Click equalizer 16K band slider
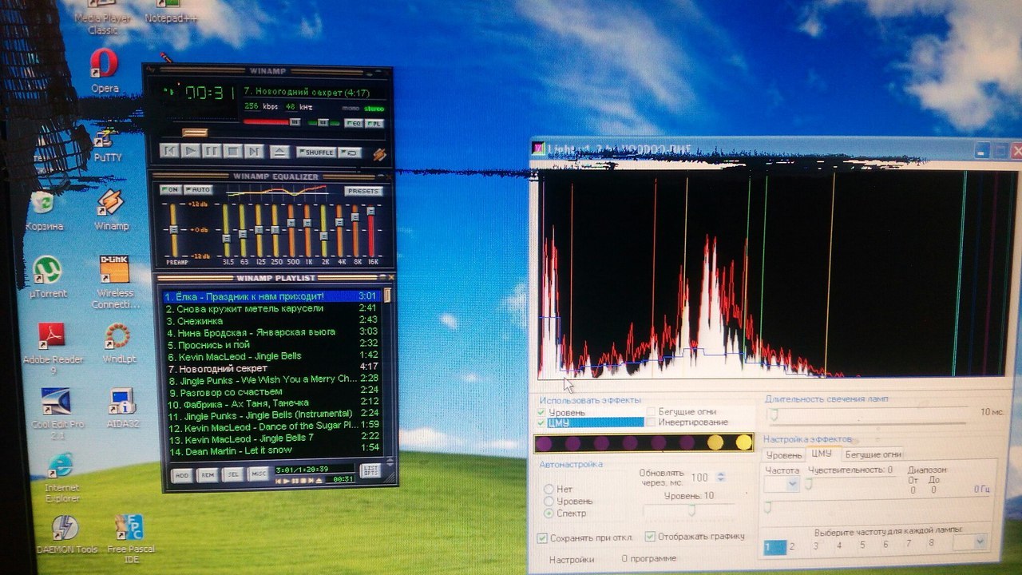Viewport: 1022px width, 575px height. [371, 232]
